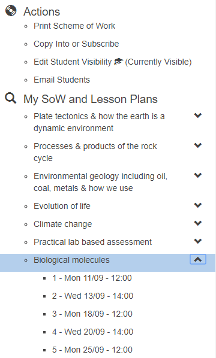
Task: Select Copy Into or Subscribe
Action: click(x=76, y=44)
